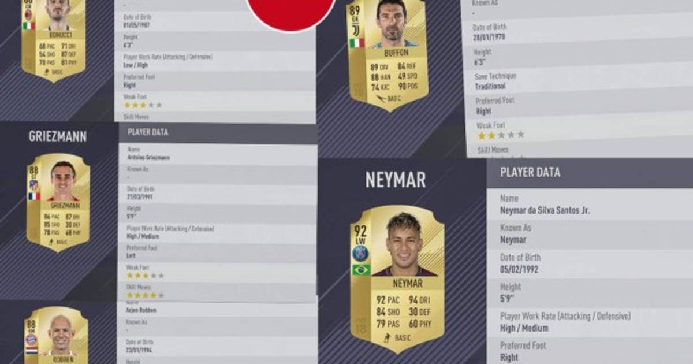Click the GRIEZMANN panel heading
The image size is (693, 364).
(58, 136)
